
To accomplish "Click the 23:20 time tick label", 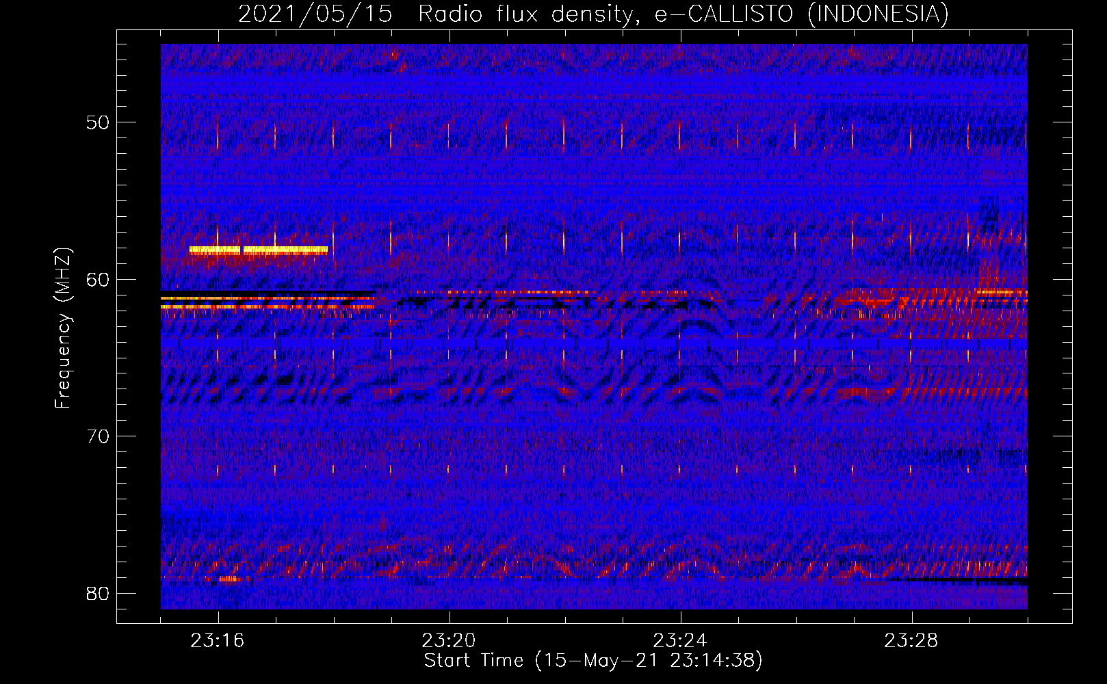I will point(449,641).
